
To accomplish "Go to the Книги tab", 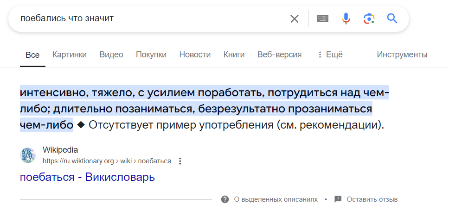I will point(234,55).
